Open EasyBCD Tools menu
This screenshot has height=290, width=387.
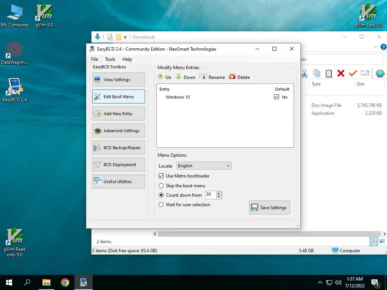[x=110, y=59]
